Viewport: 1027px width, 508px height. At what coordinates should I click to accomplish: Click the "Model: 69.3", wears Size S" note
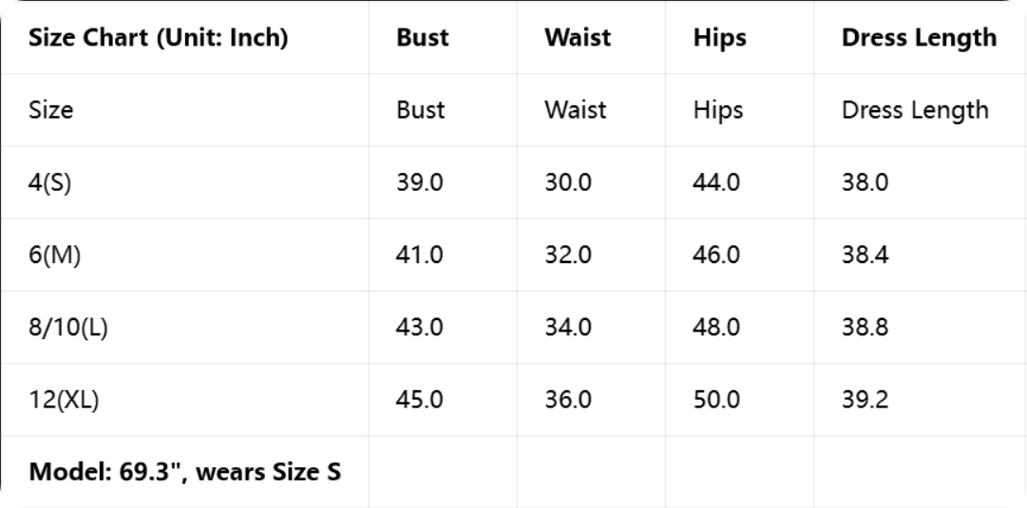coord(184,471)
